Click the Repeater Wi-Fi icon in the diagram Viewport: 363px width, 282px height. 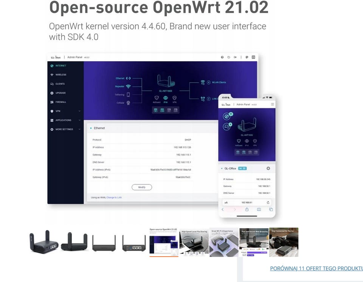[128, 86]
